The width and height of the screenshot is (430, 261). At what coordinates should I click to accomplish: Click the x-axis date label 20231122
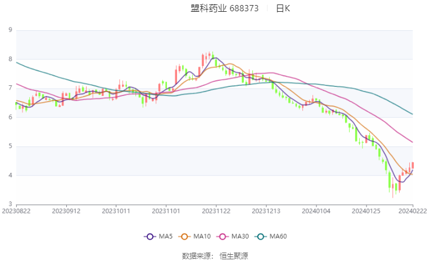[216, 211]
